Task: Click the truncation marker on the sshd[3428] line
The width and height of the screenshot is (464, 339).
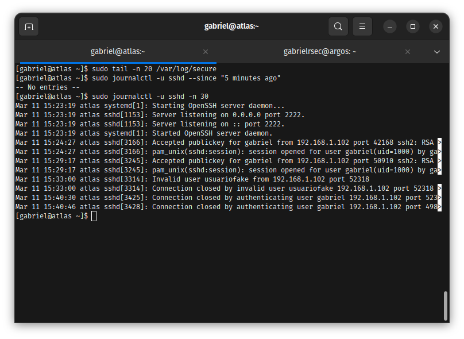Action: coord(439,207)
